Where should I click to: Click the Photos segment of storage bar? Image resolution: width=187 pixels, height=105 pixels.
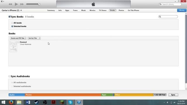[63, 95]
